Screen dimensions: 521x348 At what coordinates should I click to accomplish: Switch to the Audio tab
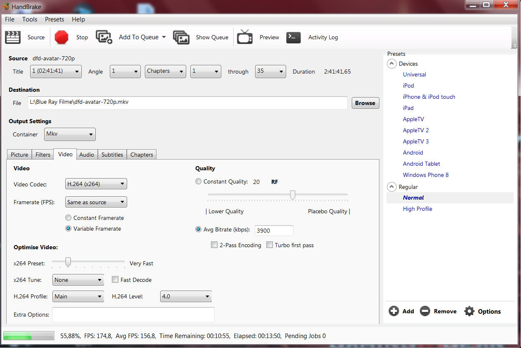tap(87, 155)
